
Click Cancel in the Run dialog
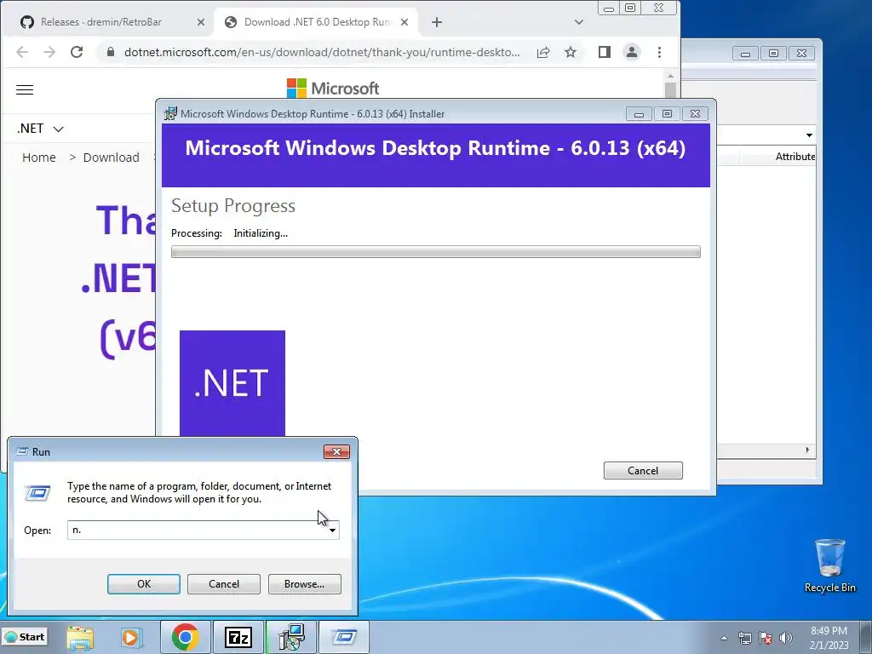pyautogui.click(x=224, y=584)
